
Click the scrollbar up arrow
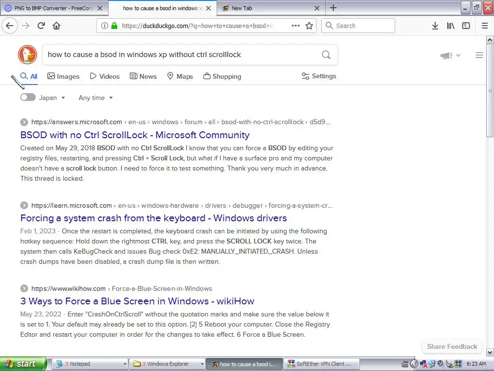tap(490, 40)
